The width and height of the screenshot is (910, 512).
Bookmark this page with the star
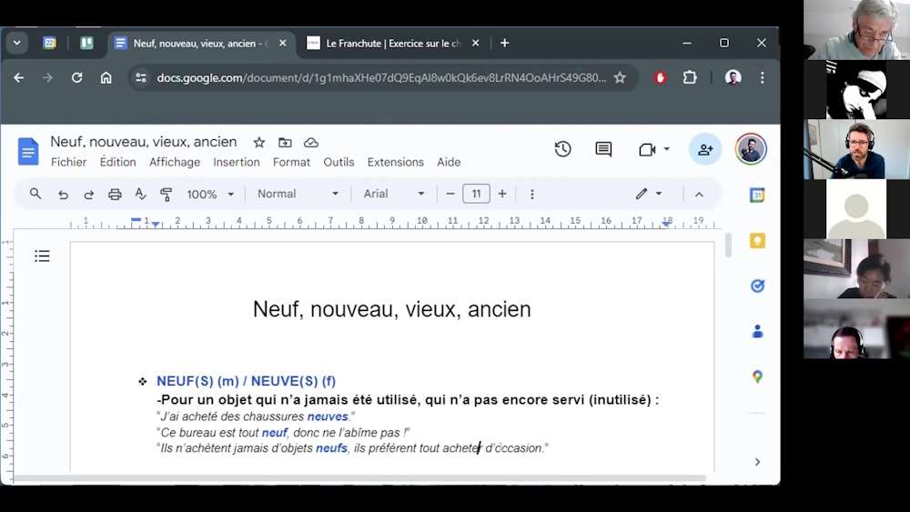tap(620, 77)
